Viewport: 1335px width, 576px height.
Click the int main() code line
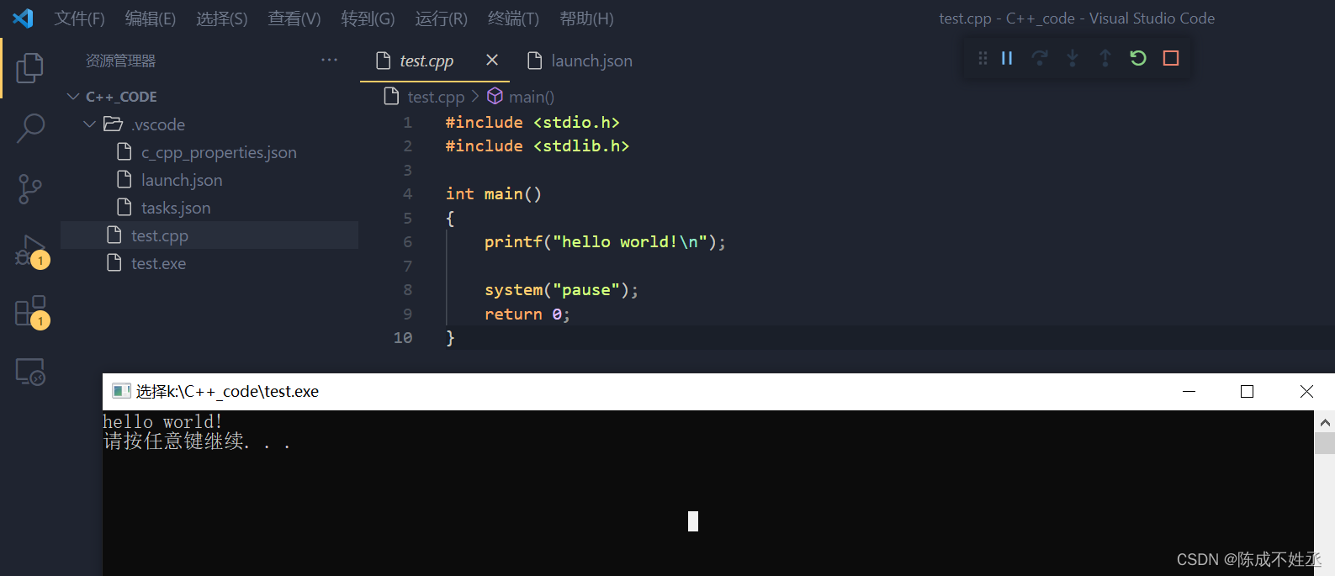point(494,194)
